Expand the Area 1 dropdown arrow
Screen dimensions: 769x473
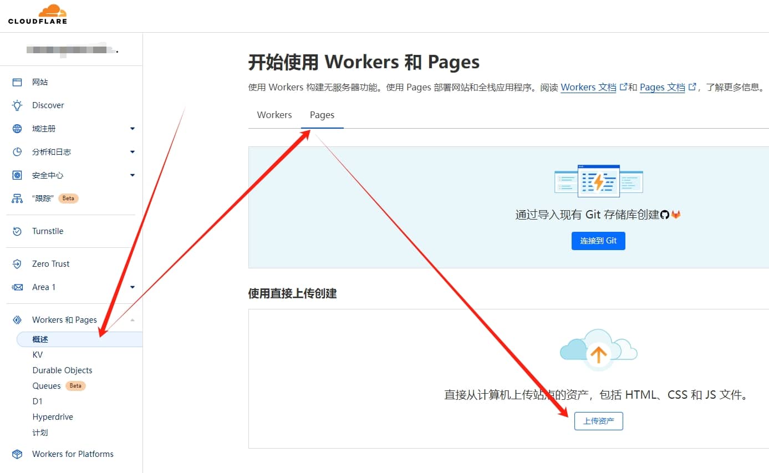click(x=132, y=287)
